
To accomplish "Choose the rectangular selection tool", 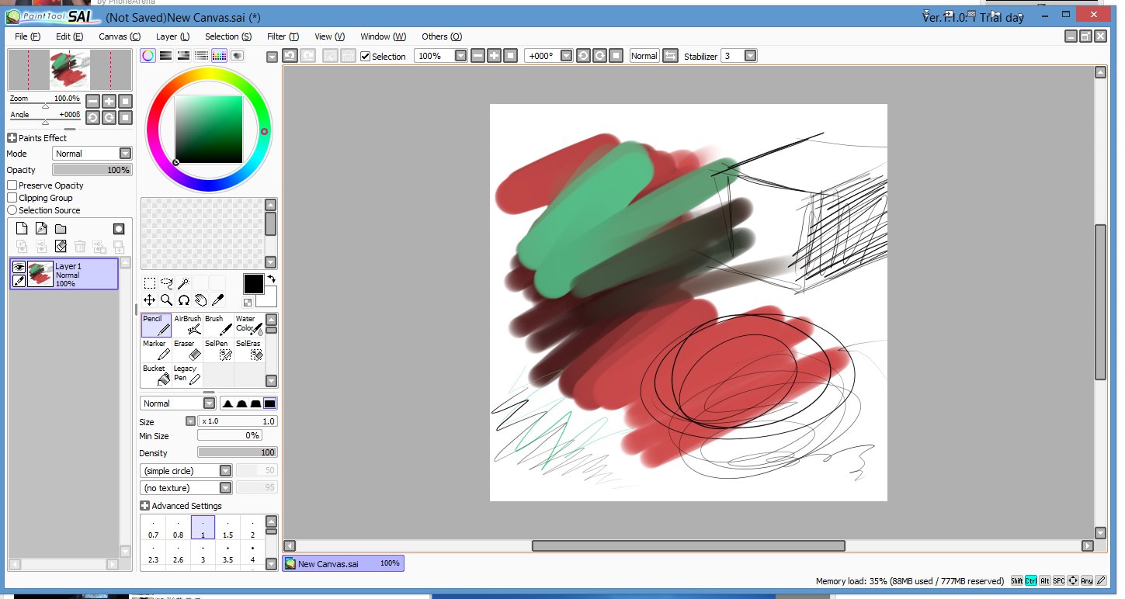I will coord(149,283).
